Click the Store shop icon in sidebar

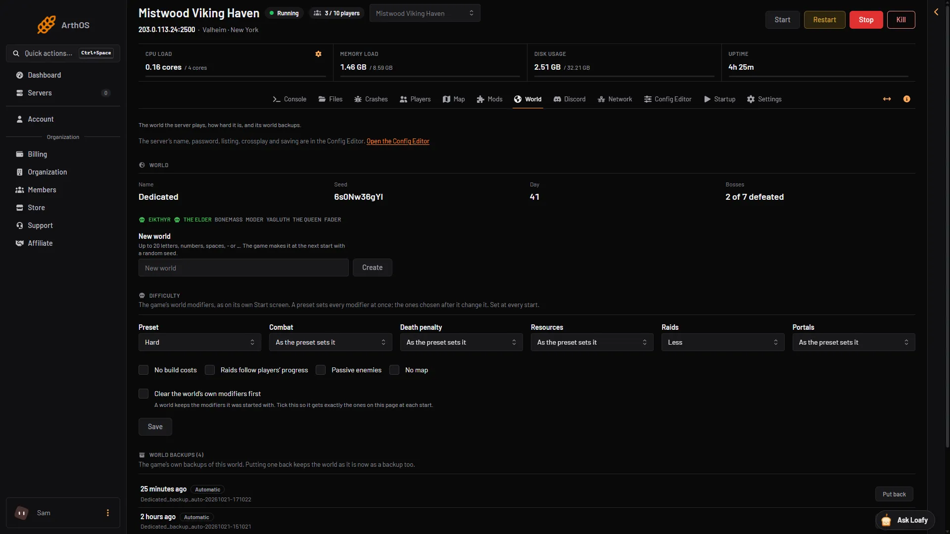click(x=20, y=208)
